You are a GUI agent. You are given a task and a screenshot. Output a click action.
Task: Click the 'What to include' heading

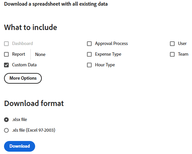(31, 27)
